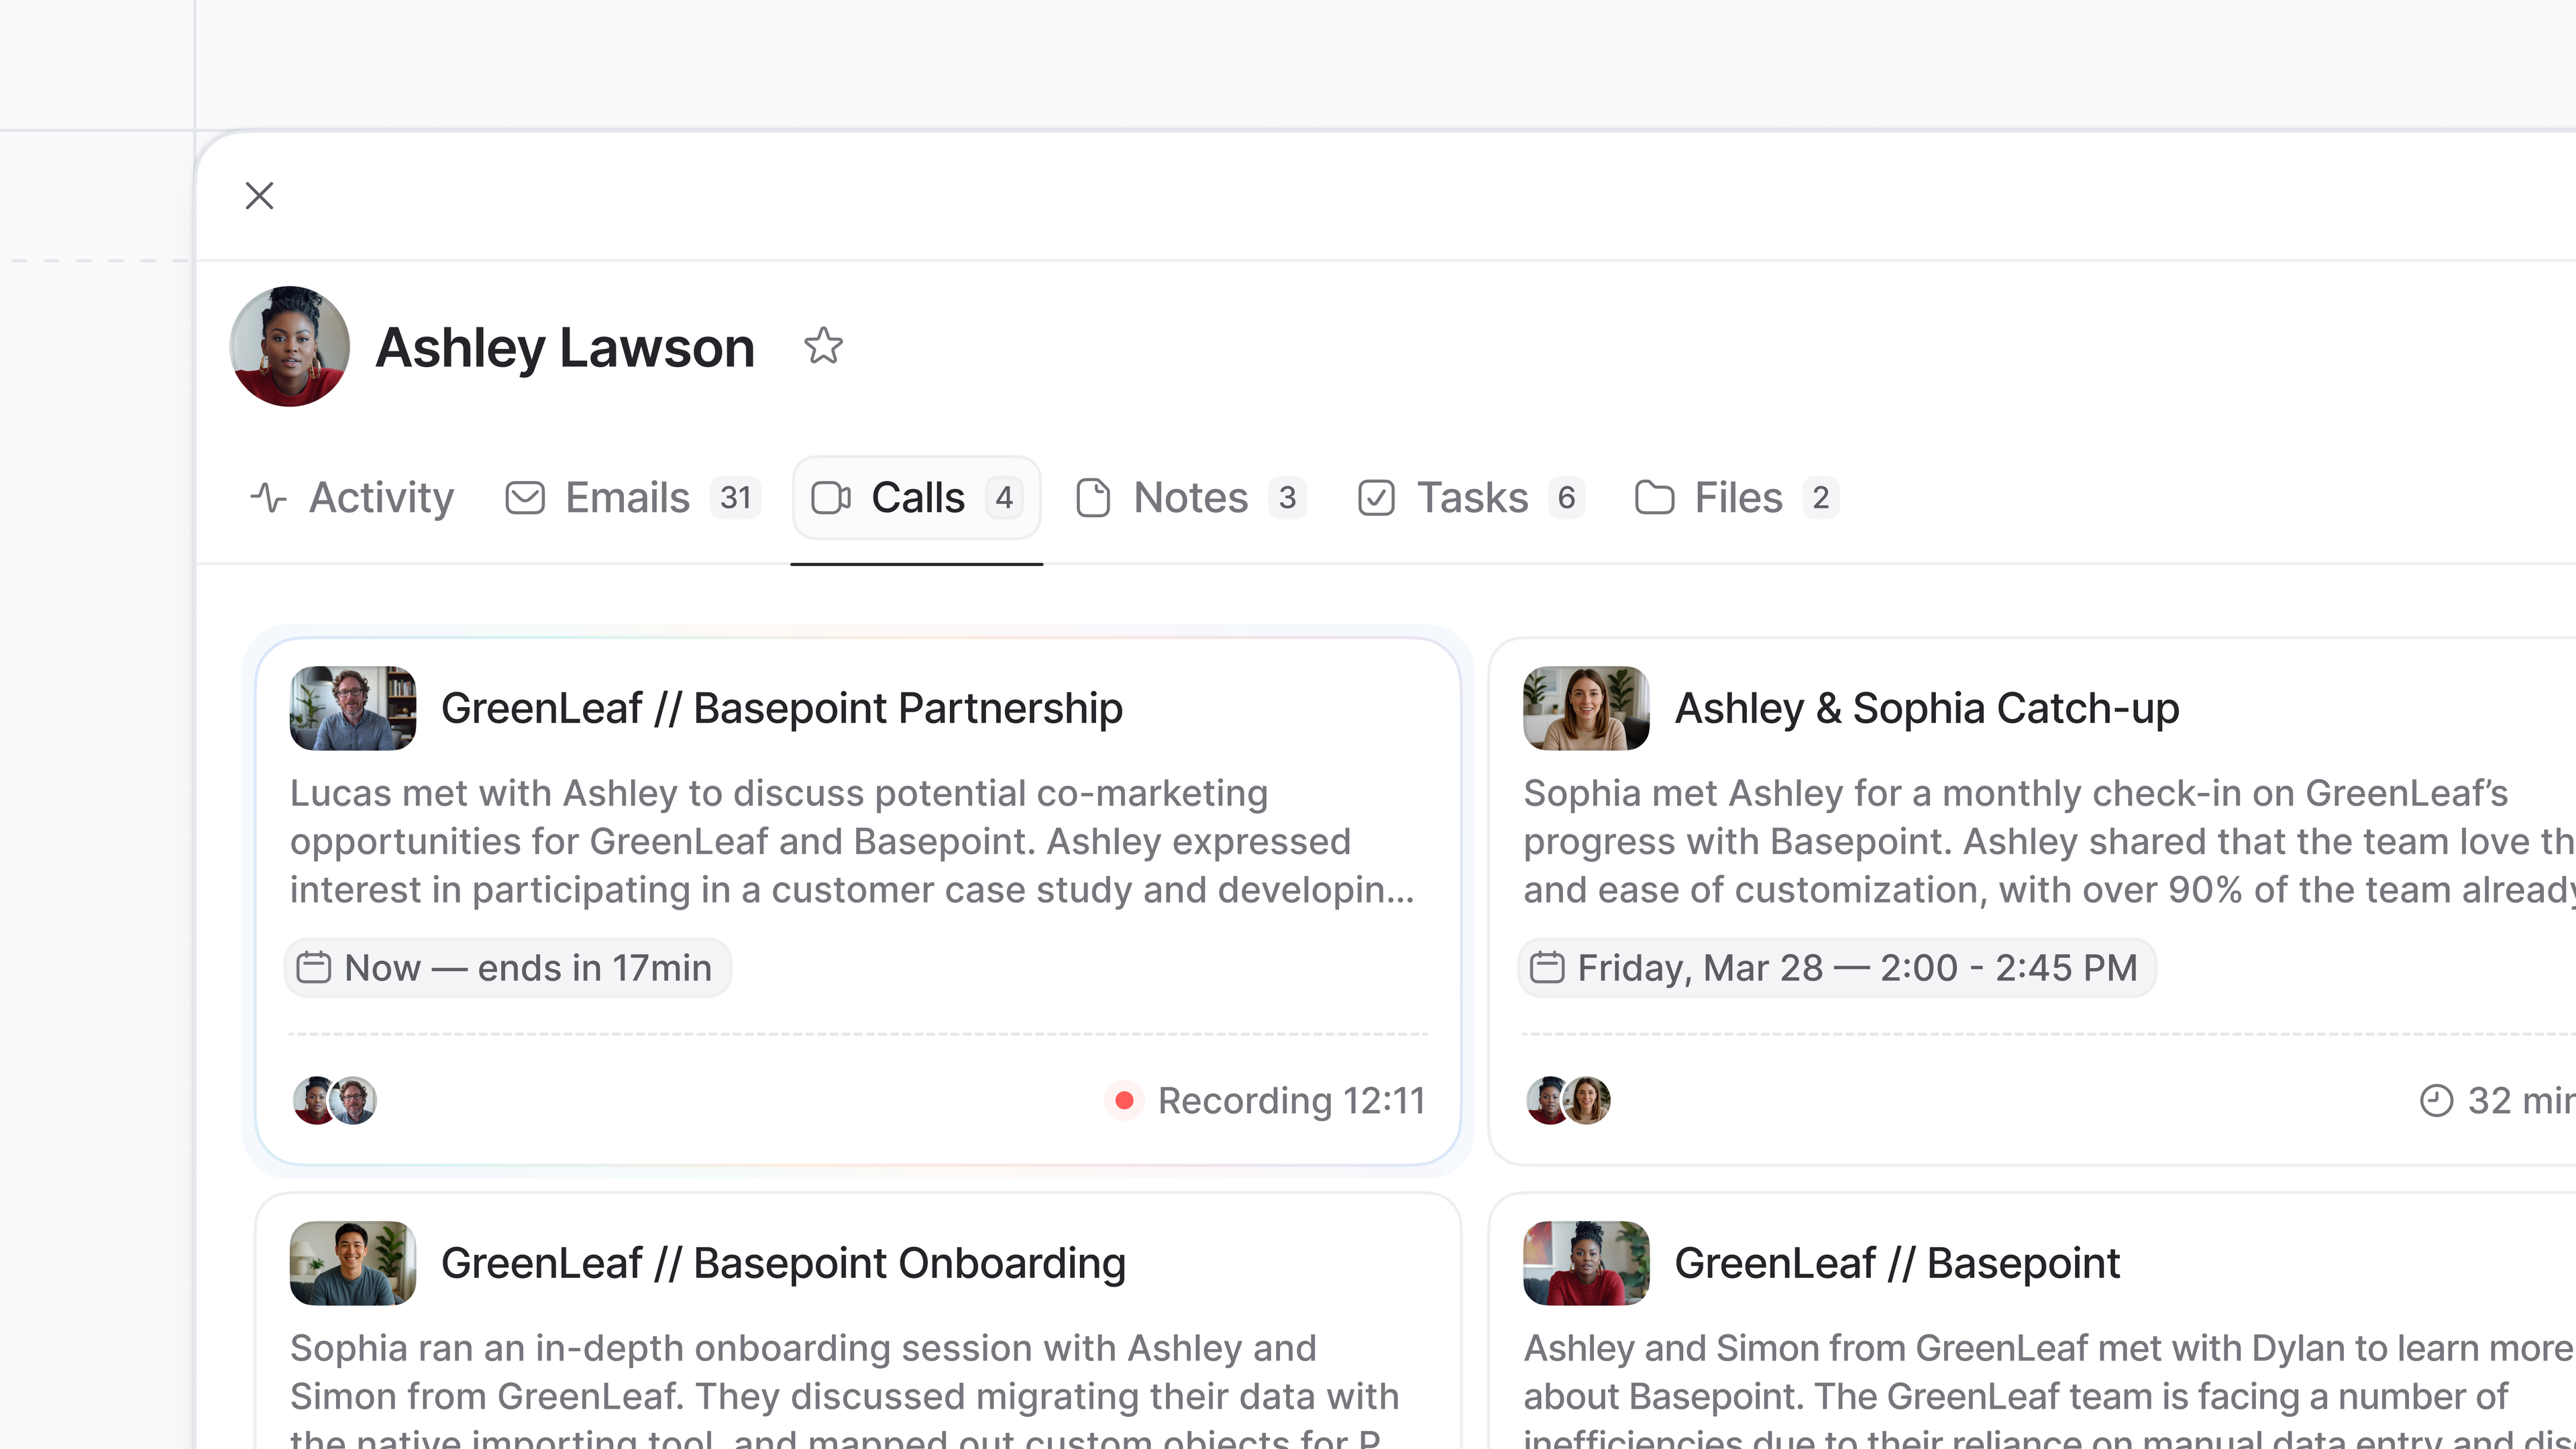Open GreenLeaf // Basepoint Partnership call title
Viewport: 2576px width, 1449px height.
click(781, 708)
